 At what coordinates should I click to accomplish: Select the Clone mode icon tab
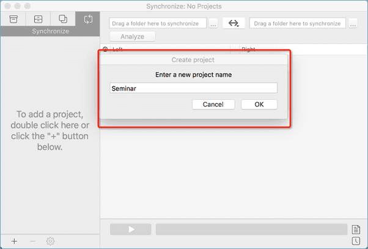(x=63, y=19)
